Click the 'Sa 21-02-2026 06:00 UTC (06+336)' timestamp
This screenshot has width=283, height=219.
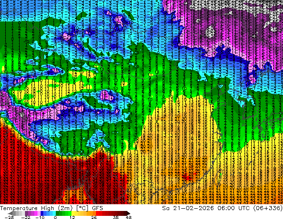(x=222, y=208)
